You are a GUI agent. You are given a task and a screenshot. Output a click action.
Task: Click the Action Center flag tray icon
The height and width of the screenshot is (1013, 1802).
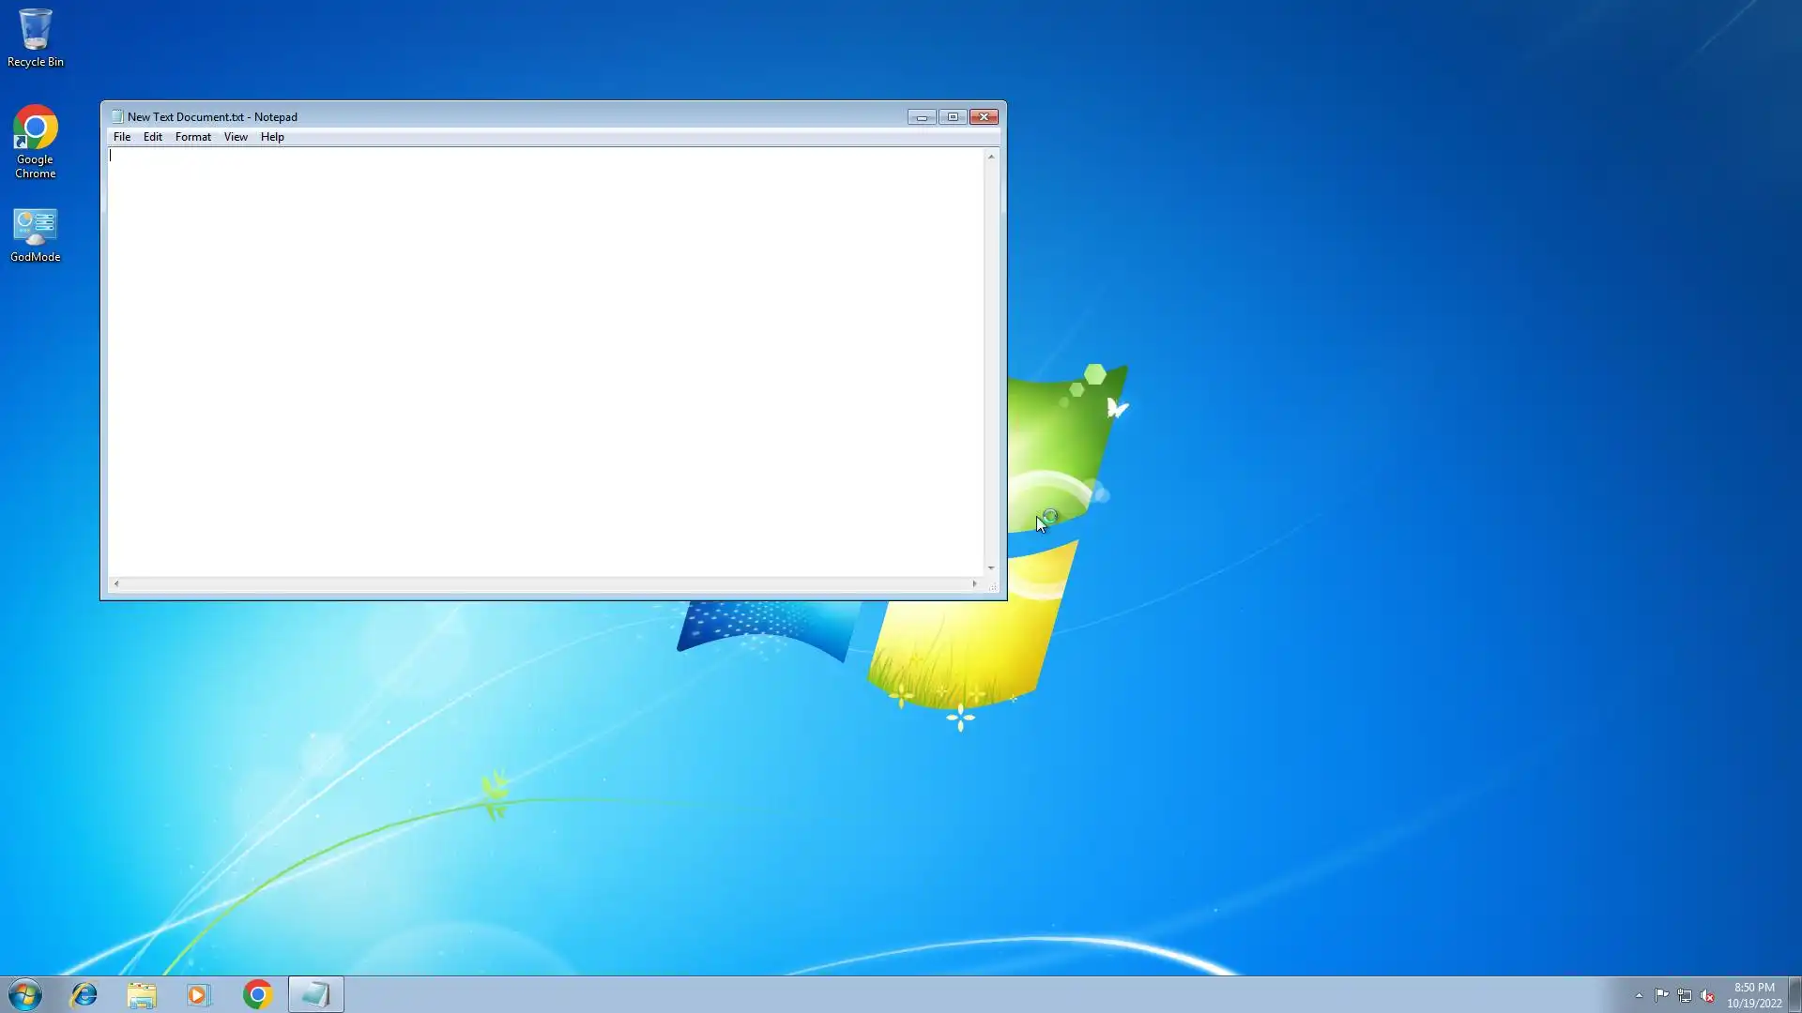click(1661, 995)
